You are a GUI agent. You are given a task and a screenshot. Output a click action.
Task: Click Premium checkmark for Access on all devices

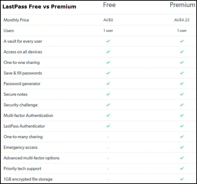tap(182, 52)
